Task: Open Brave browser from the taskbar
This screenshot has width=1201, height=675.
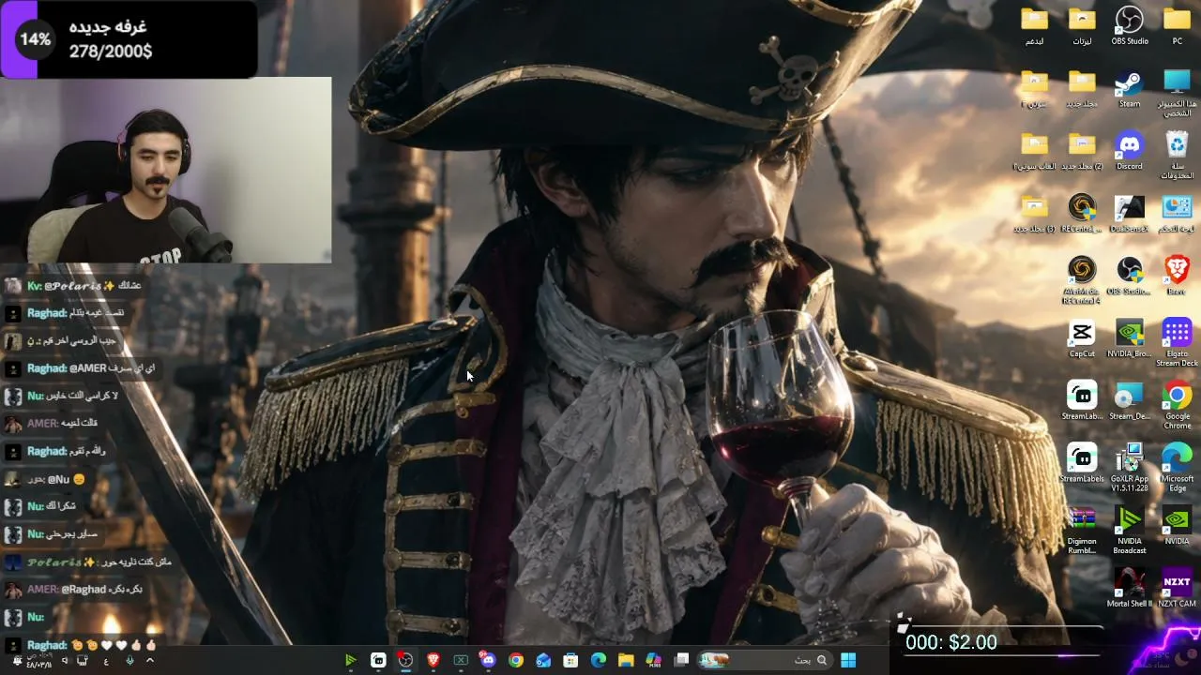Action: [433, 660]
